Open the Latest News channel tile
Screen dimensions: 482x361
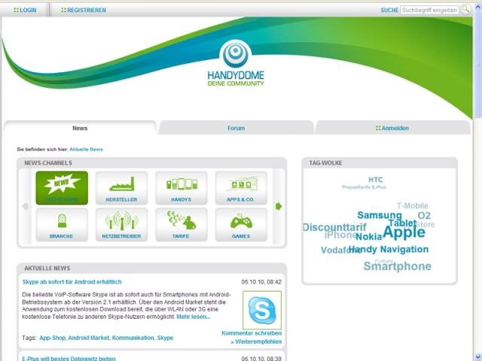click(62, 188)
